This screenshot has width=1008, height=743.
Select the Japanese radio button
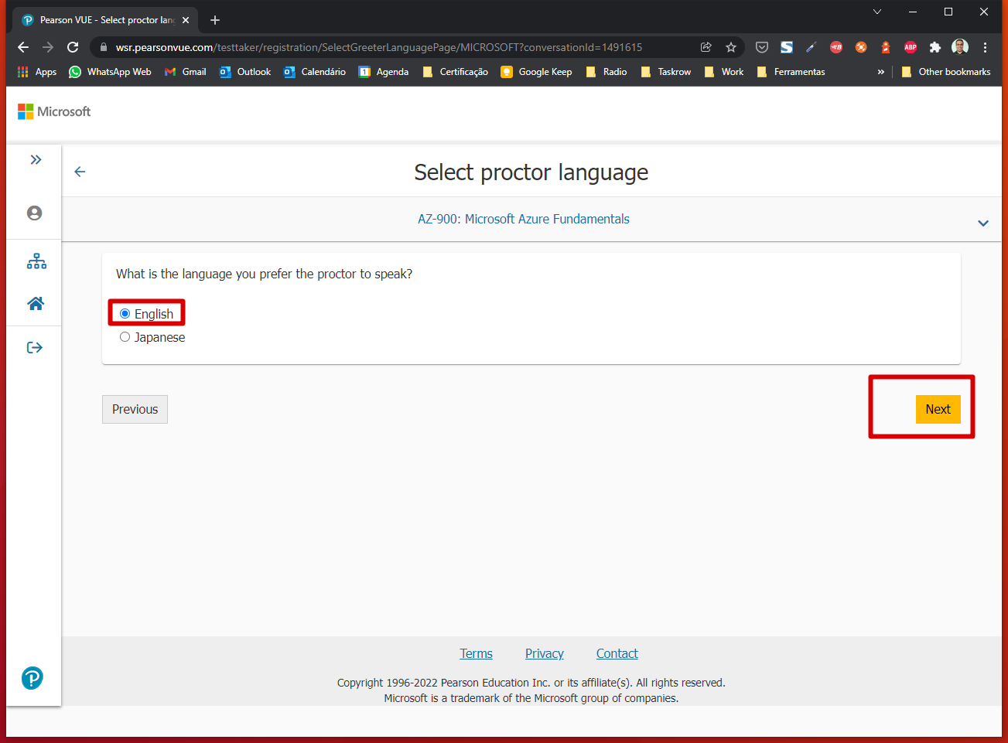pos(125,337)
